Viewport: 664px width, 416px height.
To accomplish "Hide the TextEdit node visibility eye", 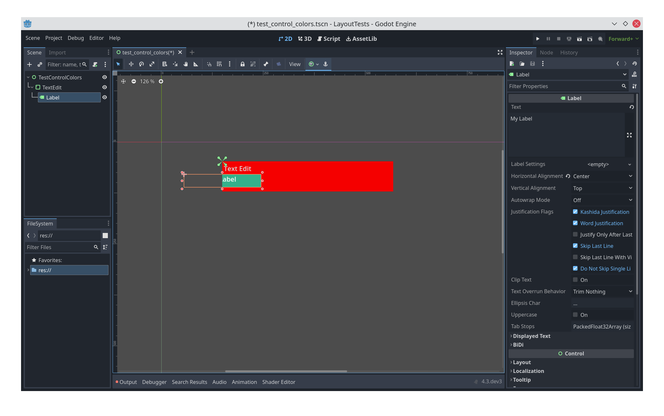I will tap(105, 87).
